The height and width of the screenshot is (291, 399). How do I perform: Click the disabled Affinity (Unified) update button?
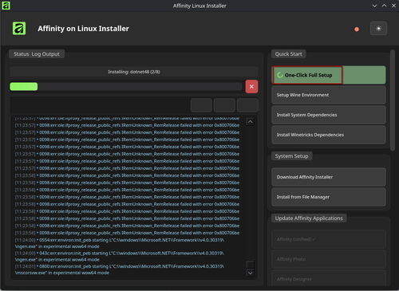pyautogui.click(x=329, y=239)
